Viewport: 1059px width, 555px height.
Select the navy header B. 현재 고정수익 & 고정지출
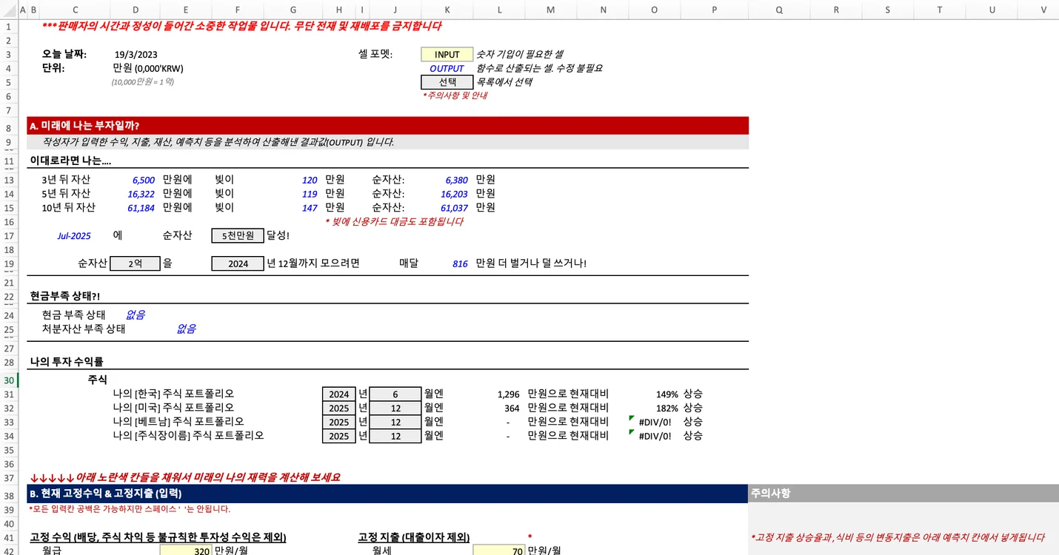point(387,494)
